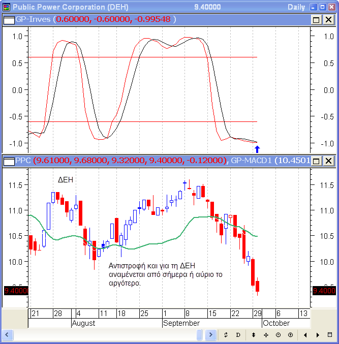This screenshot has width=339, height=344.
Task: Open the GP-Inves pane system menu icon
Action: pos(9,20)
